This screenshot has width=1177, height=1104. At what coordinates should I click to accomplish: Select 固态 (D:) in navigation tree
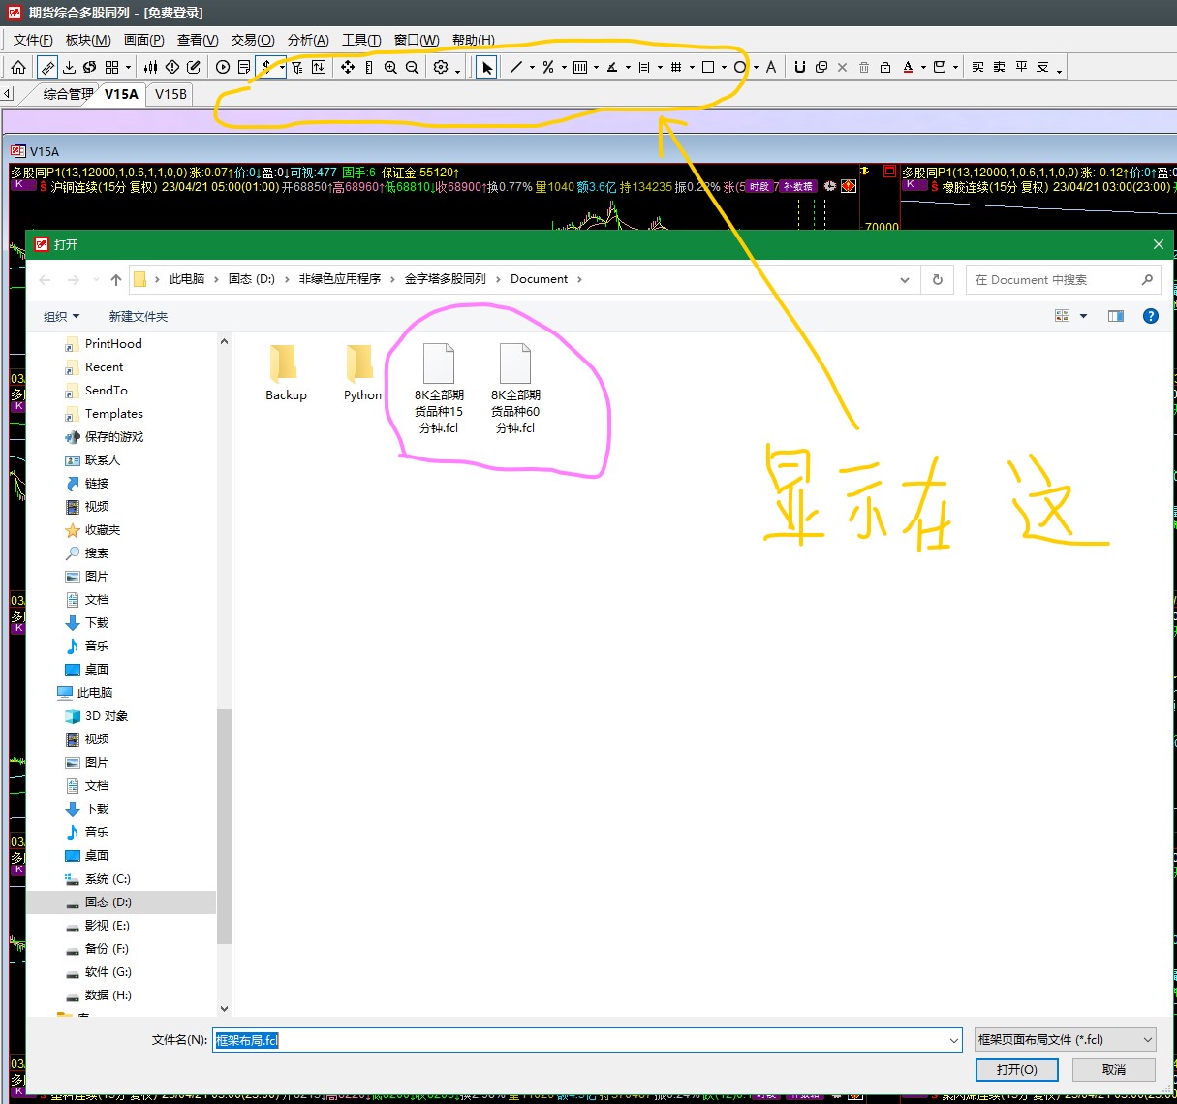pos(121,902)
